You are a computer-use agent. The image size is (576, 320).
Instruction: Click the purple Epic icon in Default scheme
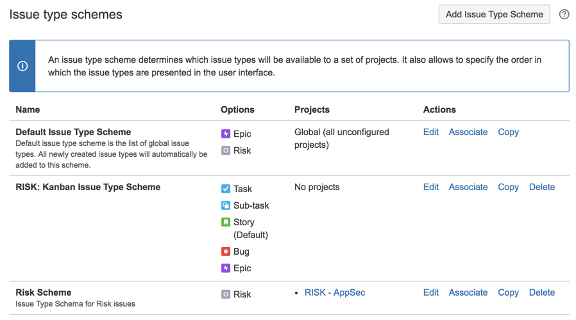coord(226,134)
